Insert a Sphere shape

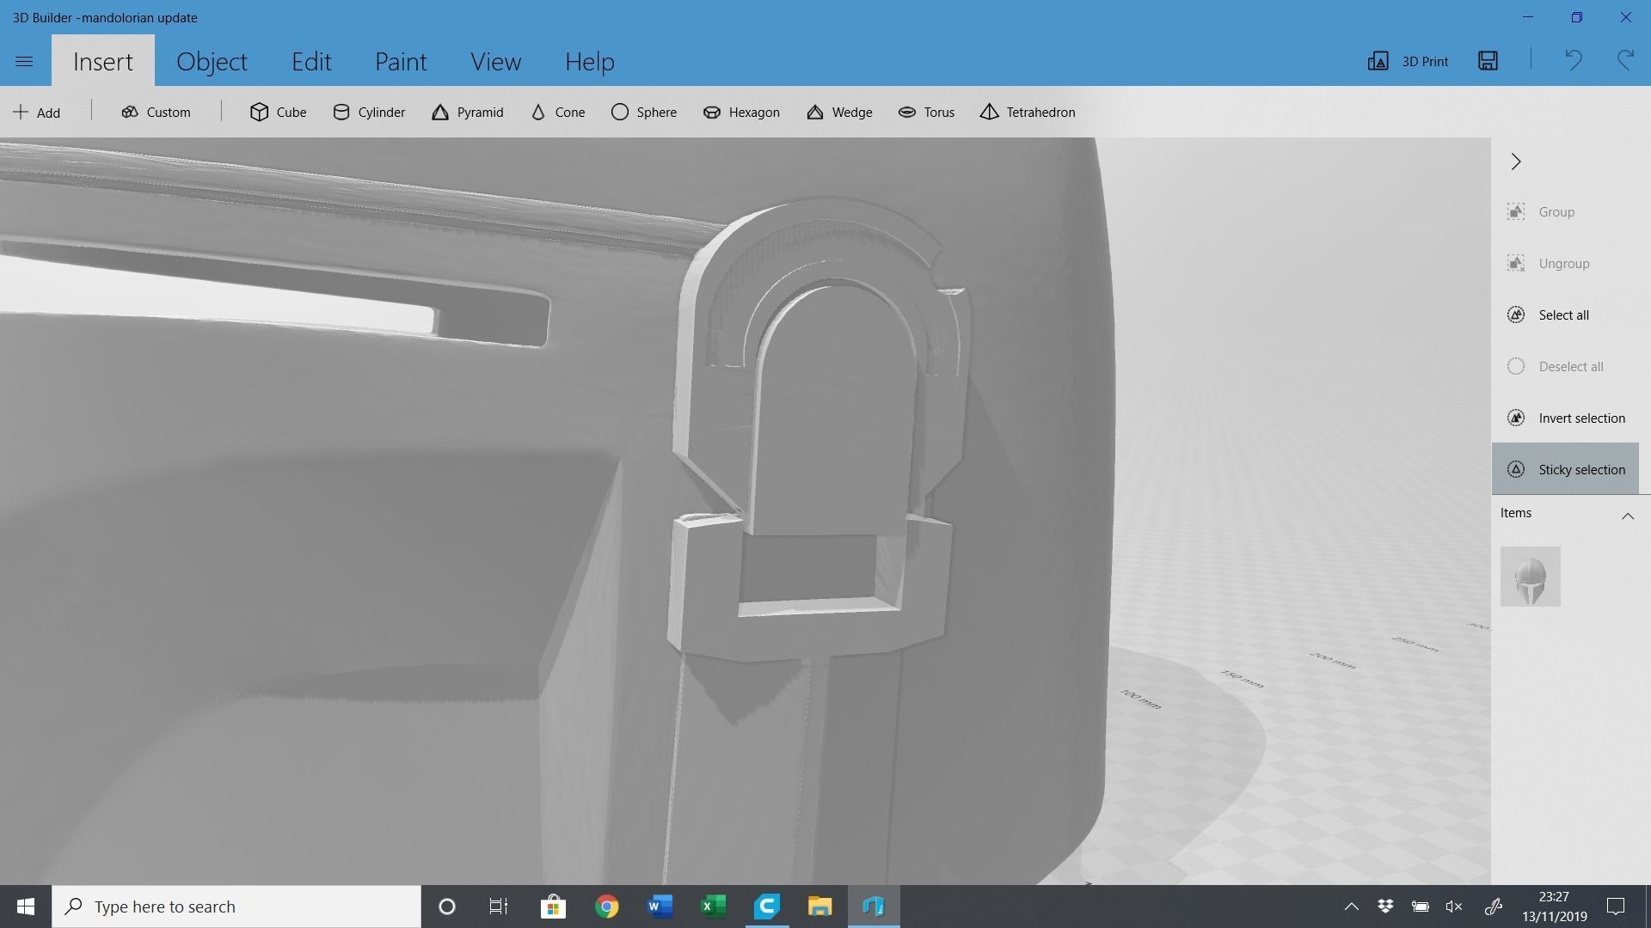[643, 113]
